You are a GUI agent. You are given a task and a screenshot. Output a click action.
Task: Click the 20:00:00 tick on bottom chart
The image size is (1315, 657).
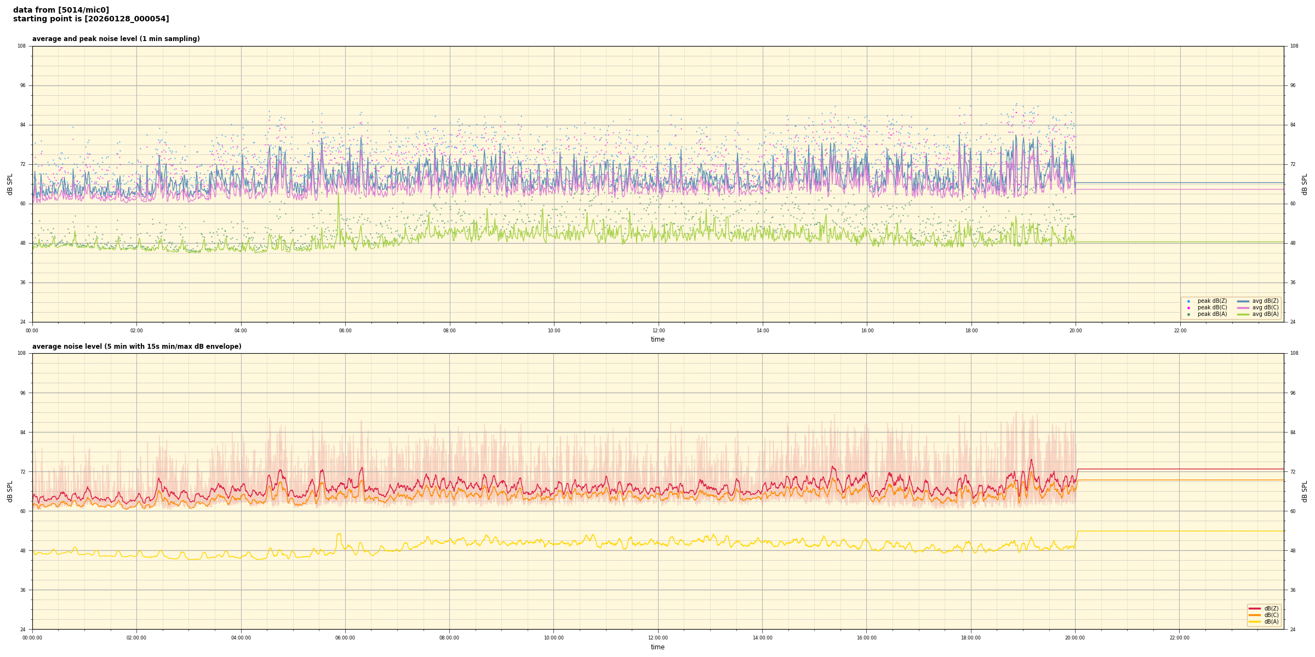click(x=1075, y=638)
